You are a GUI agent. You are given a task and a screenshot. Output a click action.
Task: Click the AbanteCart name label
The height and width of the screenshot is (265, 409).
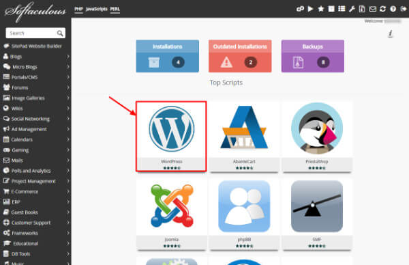click(244, 161)
